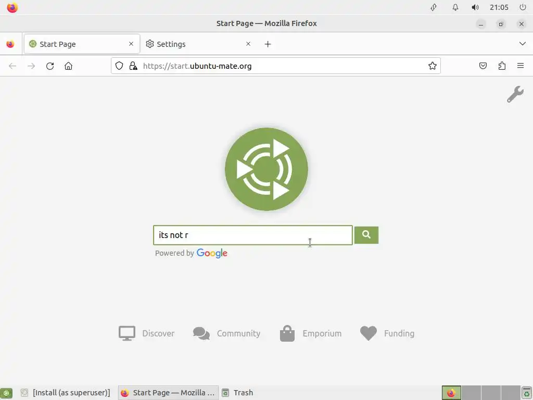This screenshot has width=533, height=400.
Task: Click the URL address bar
Action: tap(276, 66)
